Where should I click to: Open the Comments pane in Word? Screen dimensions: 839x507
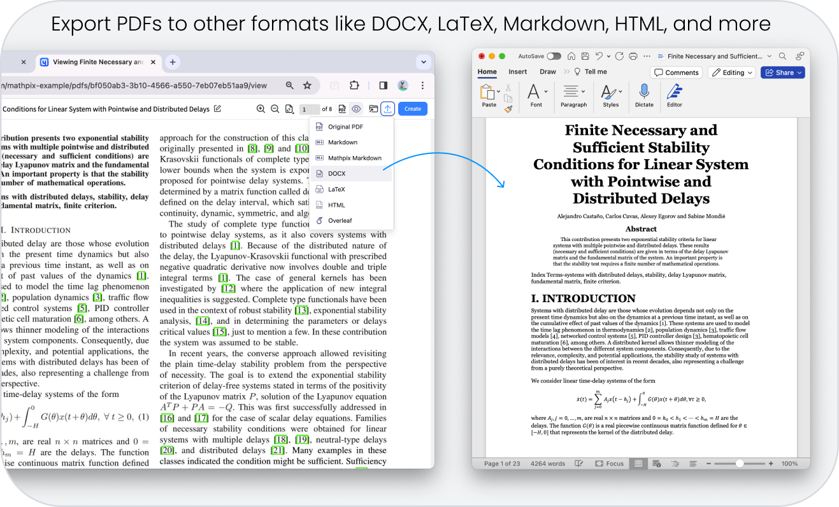(x=677, y=73)
